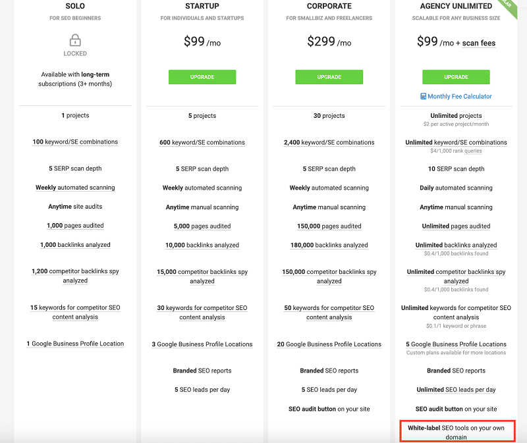Upgrade to the Corporate plan
527x443 pixels.
click(329, 77)
